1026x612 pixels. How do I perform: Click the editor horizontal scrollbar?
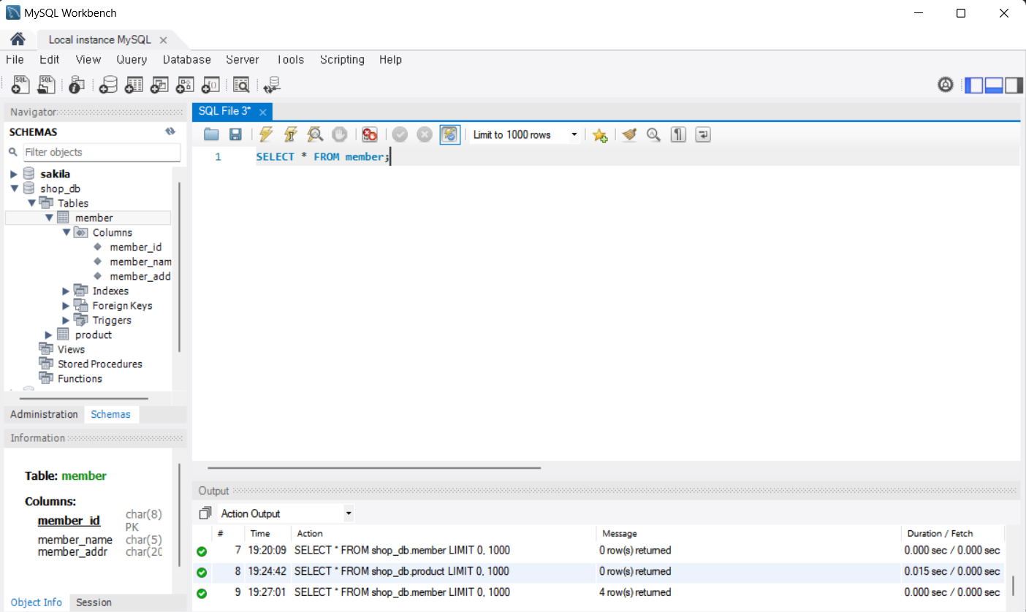(374, 467)
